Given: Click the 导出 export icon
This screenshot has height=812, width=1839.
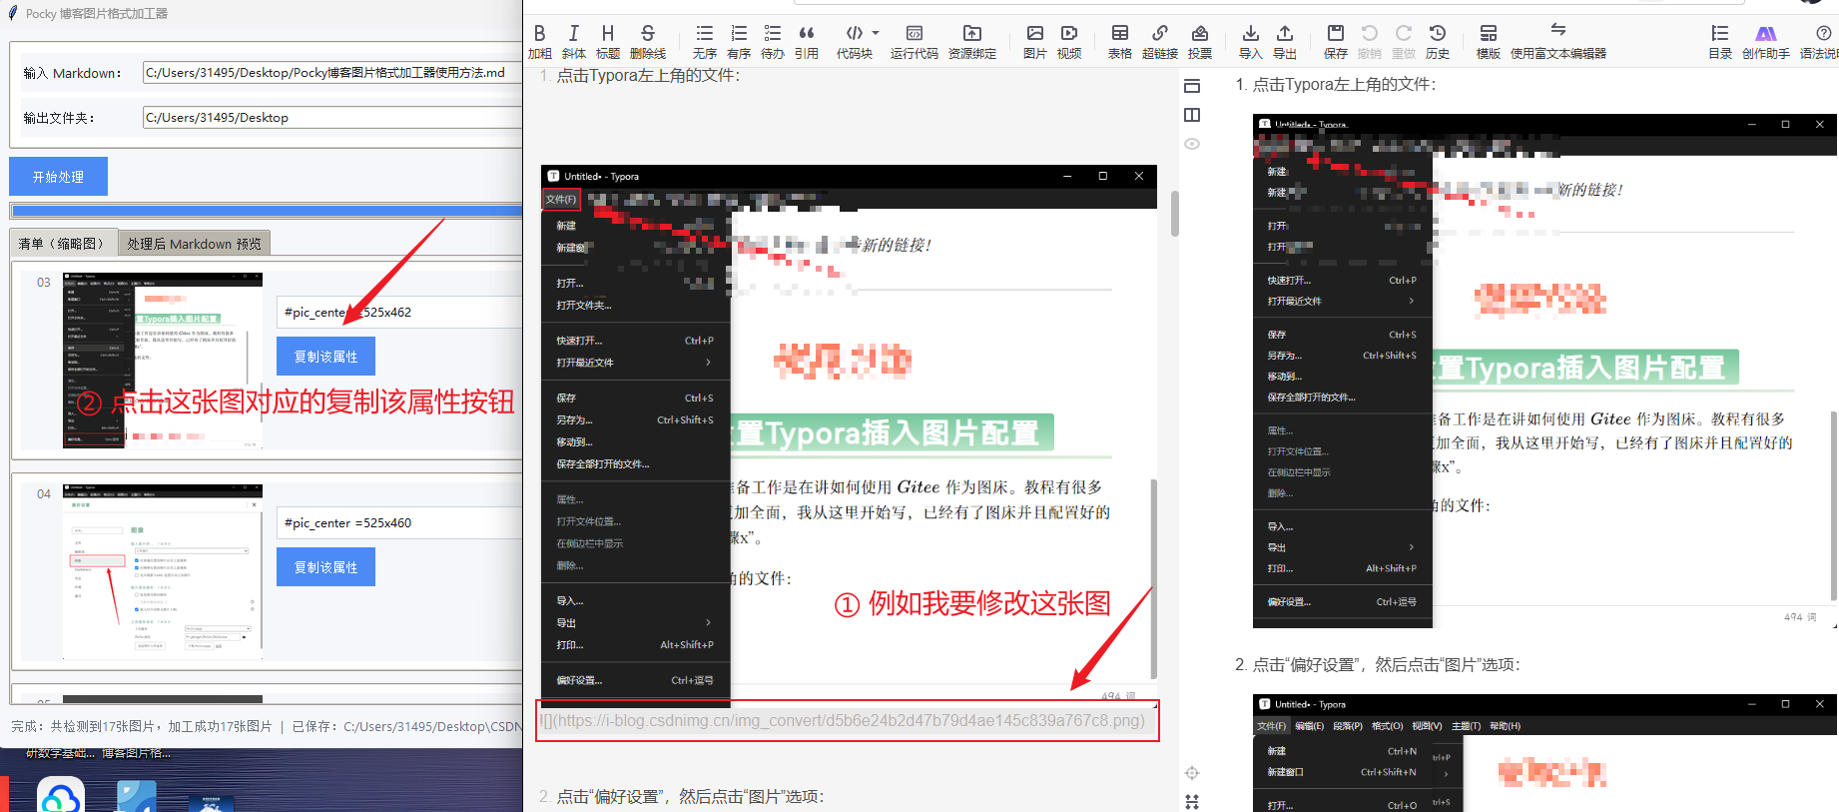Looking at the screenshot, I should 1285,42.
